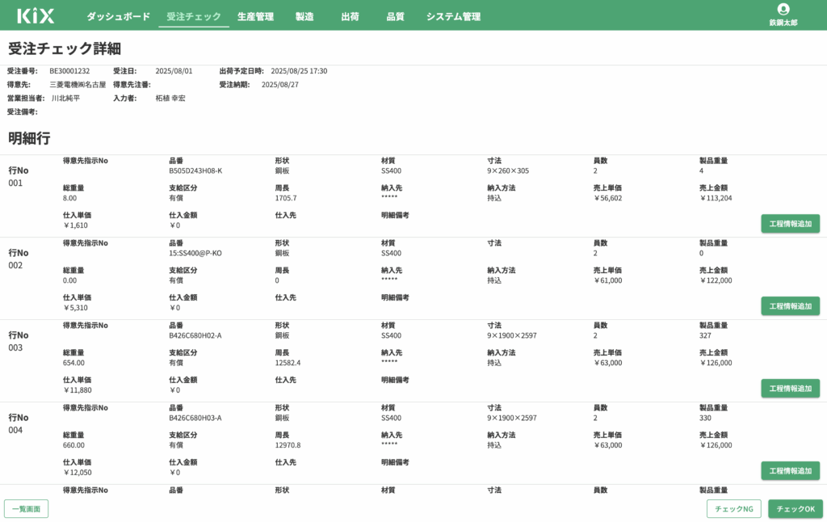
Task: Click product weight 330
Action: (705, 418)
